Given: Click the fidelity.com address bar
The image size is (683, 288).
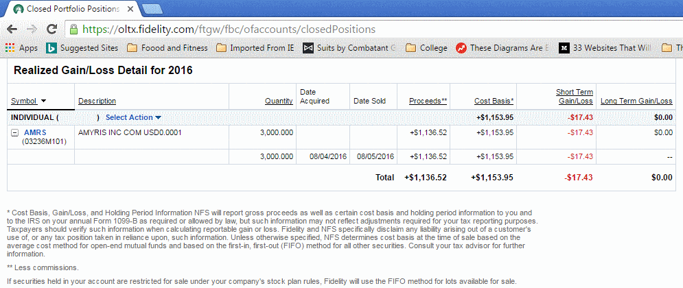Looking at the screenshot, I should click(x=375, y=29).
